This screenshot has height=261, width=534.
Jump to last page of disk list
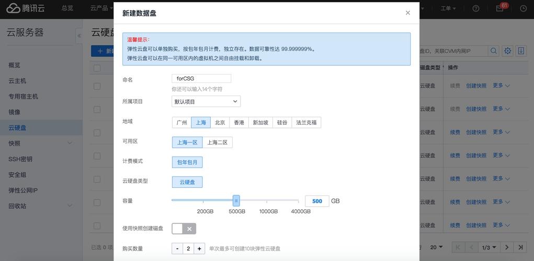[520, 247]
